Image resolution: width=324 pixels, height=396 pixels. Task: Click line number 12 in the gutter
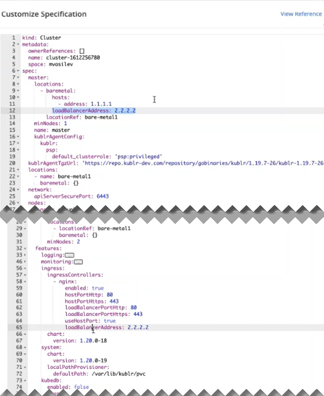tap(12, 111)
